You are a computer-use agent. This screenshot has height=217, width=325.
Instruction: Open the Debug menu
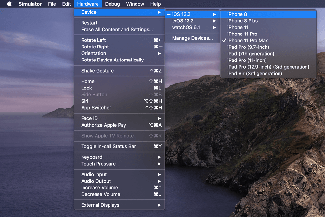click(x=112, y=4)
